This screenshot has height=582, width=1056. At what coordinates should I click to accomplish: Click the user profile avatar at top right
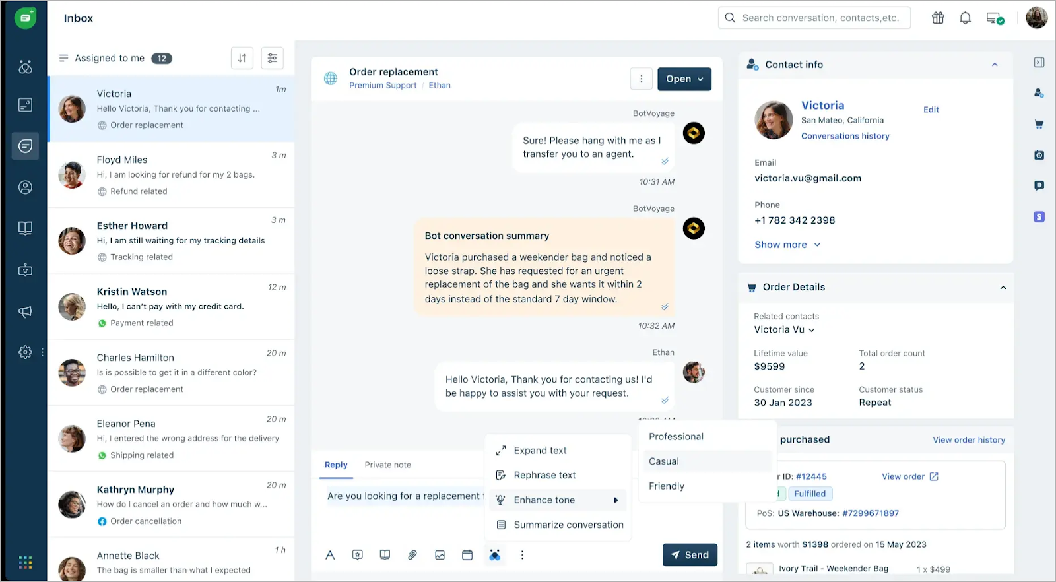tap(1036, 18)
